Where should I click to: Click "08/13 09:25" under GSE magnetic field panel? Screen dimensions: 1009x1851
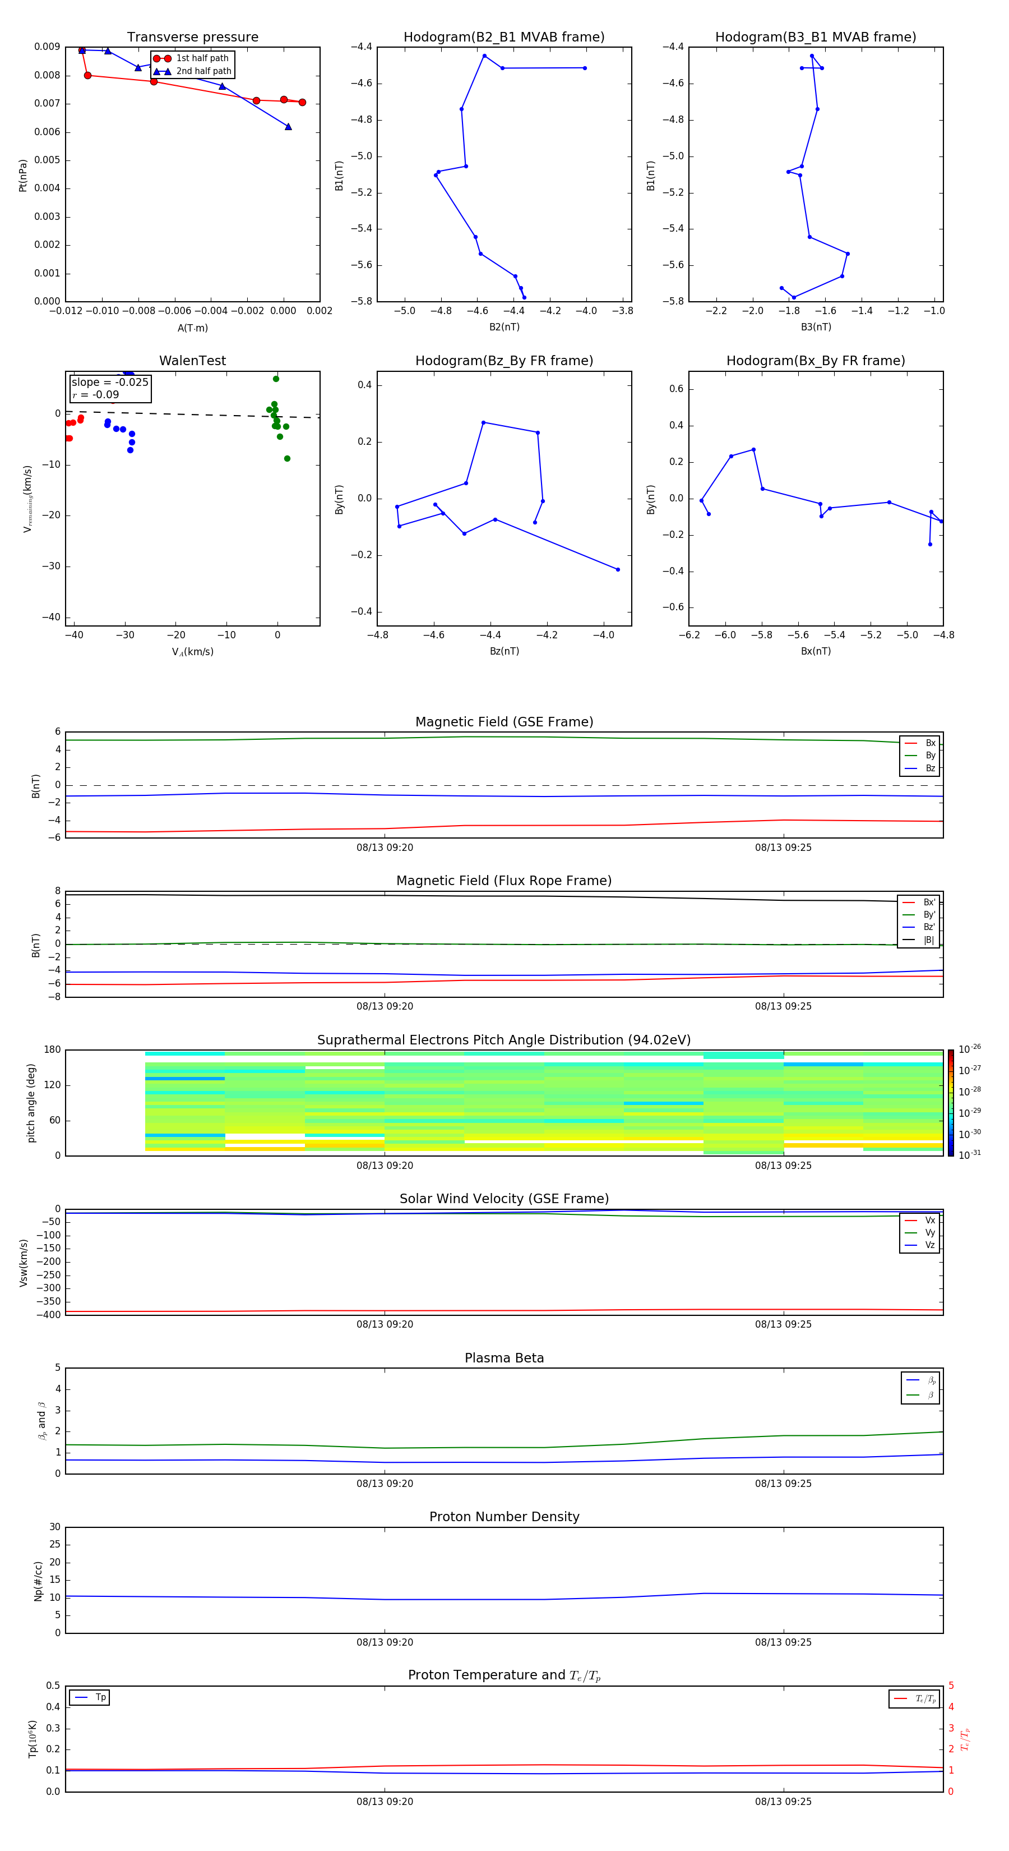pyautogui.click(x=784, y=848)
